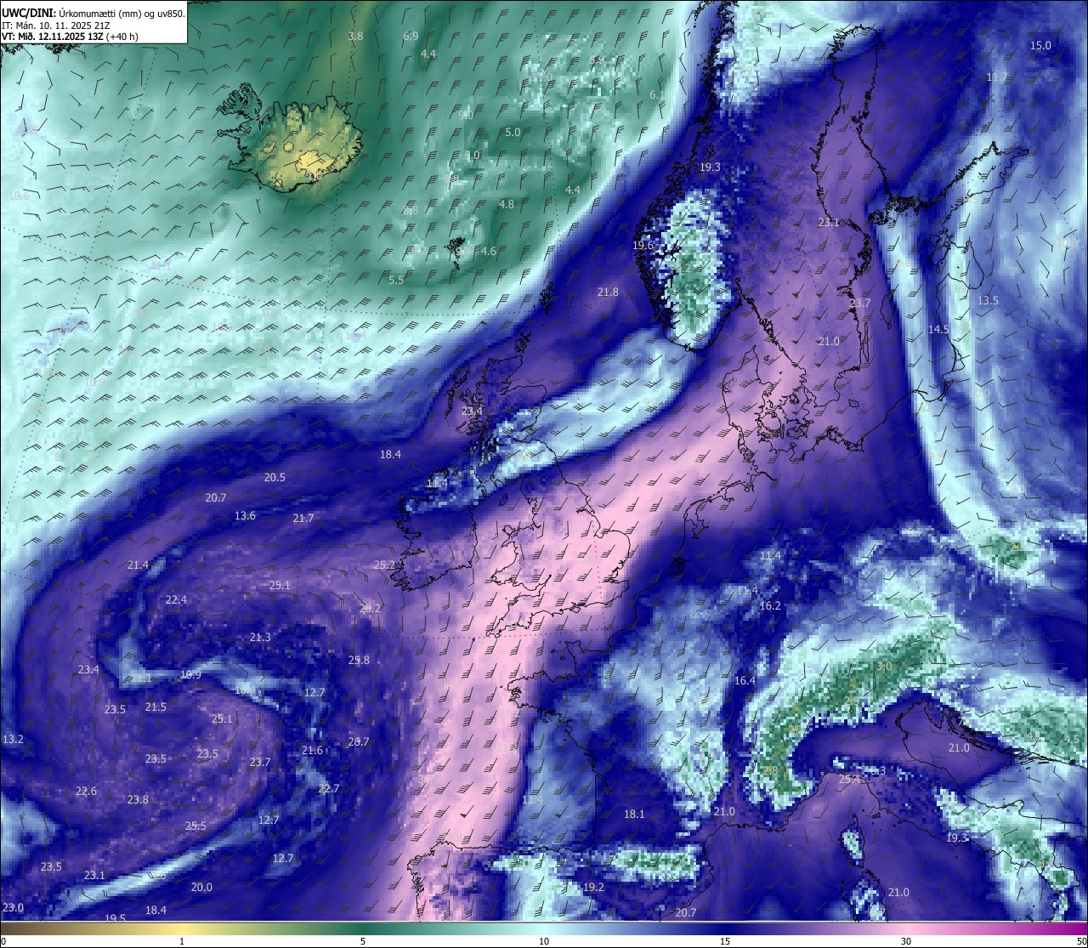Screen dimensions: 1088x948
Task: Click the 20.0 value label
Action: [x=201, y=888]
